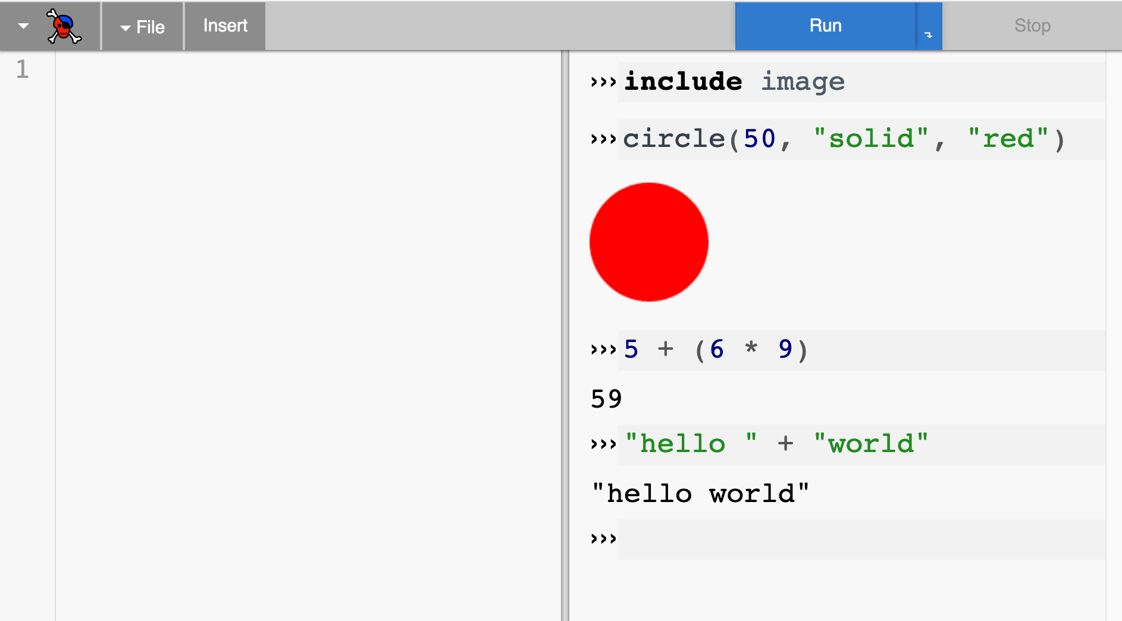Click the Pyret pirate skull logo
This screenshot has width=1122, height=621.
pyautogui.click(x=64, y=26)
